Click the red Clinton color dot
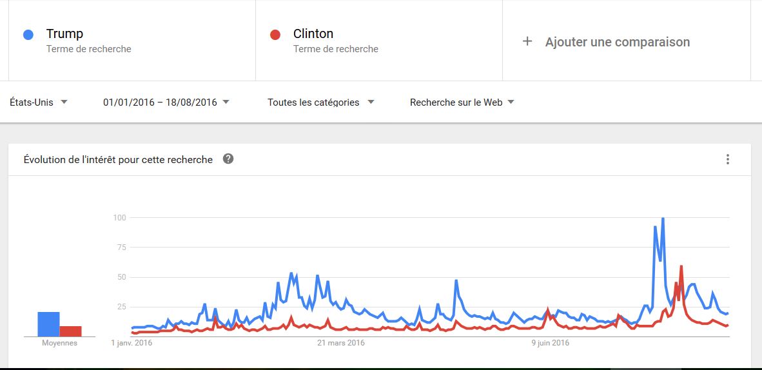Image resolution: width=762 pixels, height=370 pixels. [275, 35]
